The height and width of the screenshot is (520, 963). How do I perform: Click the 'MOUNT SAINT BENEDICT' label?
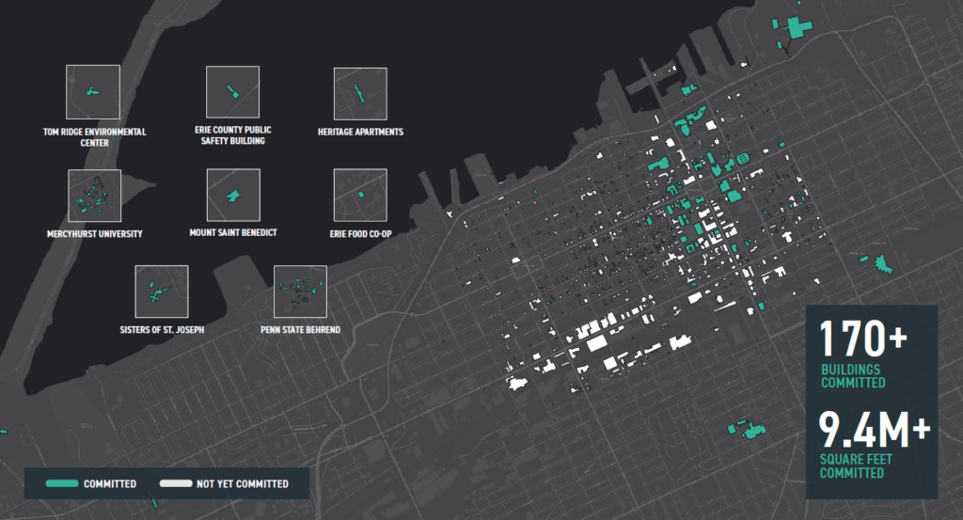(233, 232)
